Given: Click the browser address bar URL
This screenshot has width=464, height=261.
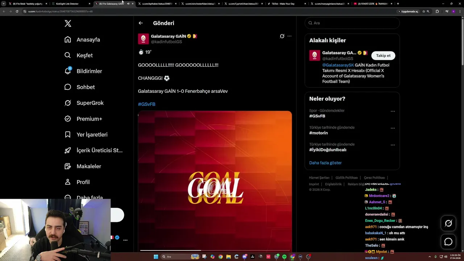Looking at the screenshot, I should (61, 11).
